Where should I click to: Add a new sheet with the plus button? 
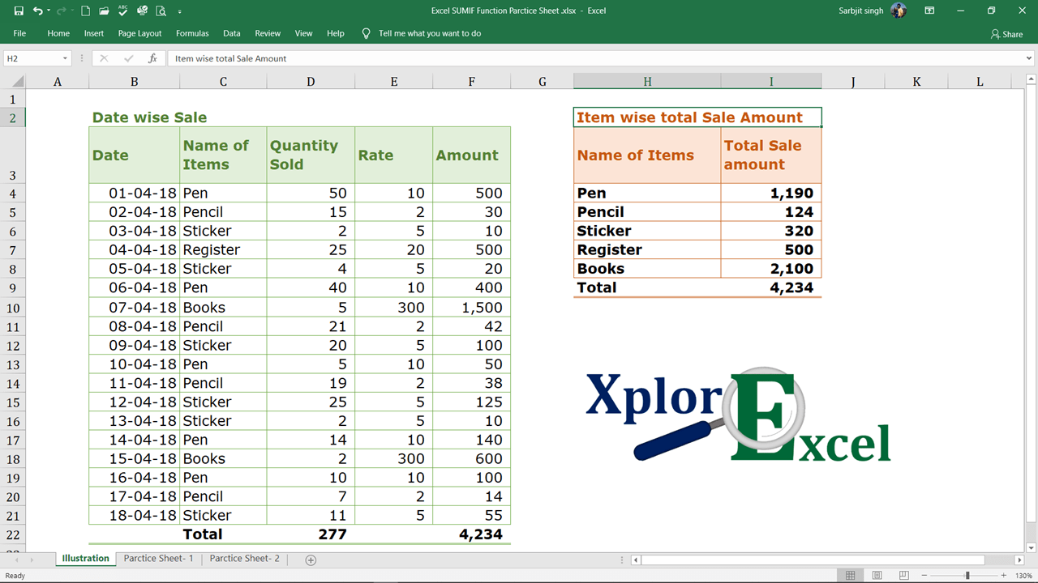(x=309, y=559)
